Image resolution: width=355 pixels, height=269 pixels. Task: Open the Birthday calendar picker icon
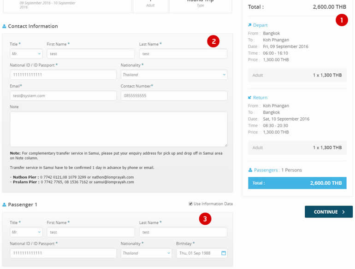(224, 253)
